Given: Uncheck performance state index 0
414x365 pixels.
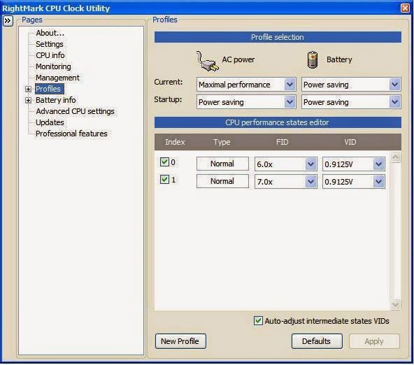Looking at the screenshot, I should point(164,162).
